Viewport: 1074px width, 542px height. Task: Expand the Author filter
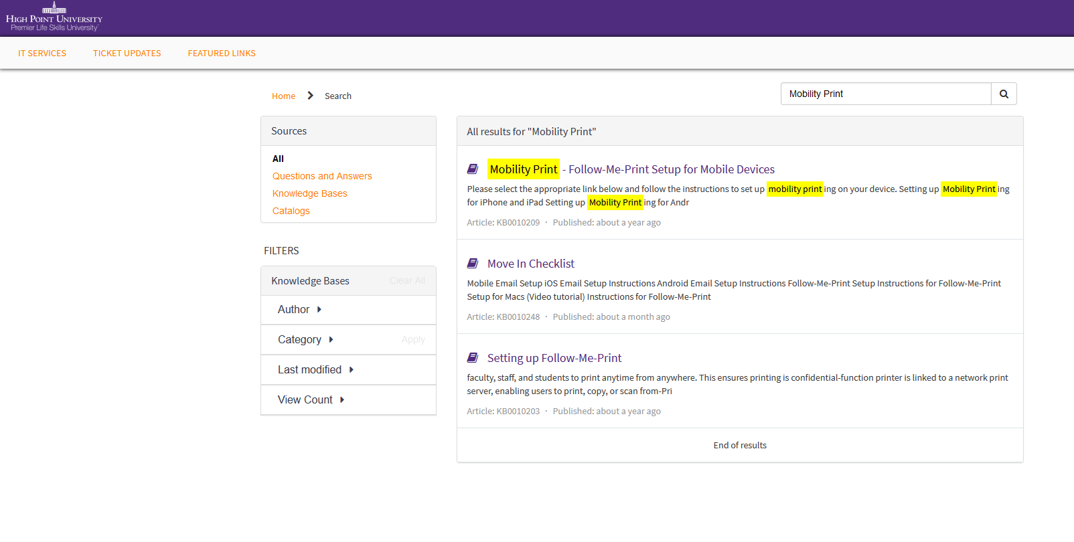pyautogui.click(x=299, y=310)
